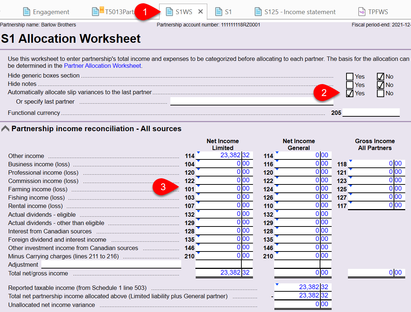
Task: Toggle No for Hide notes
Action: (380, 85)
